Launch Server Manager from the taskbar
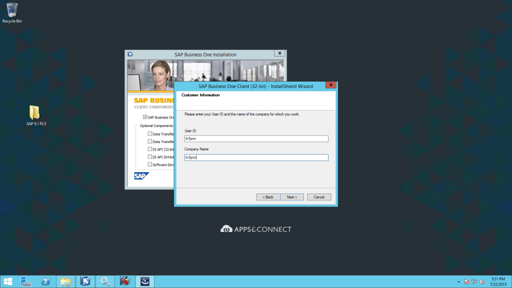This screenshot has width=512, height=288. click(x=25, y=281)
